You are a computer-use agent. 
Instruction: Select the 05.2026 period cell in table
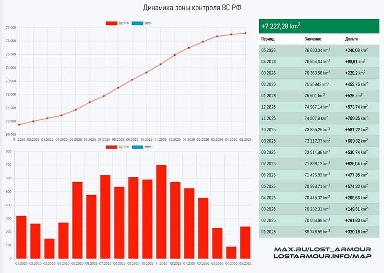click(x=268, y=50)
